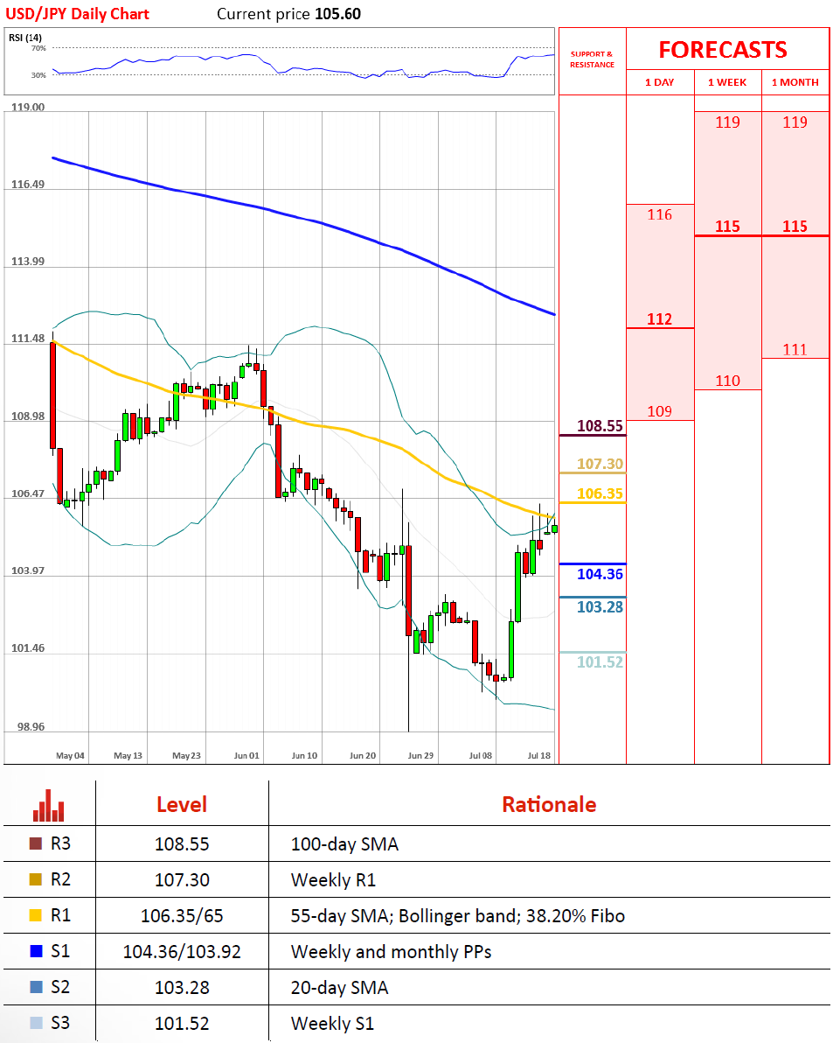Click the 119.00 price axis label
The width and height of the screenshot is (840, 1043).
click(x=28, y=107)
